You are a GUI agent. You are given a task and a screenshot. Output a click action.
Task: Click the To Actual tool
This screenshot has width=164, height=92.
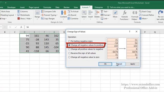coord(73,11)
